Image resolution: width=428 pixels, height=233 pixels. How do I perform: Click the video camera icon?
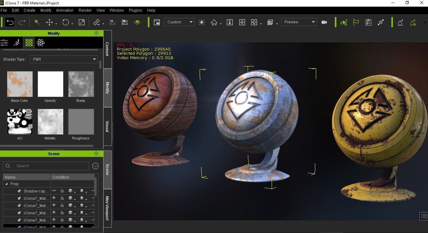click(x=324, y=22)
